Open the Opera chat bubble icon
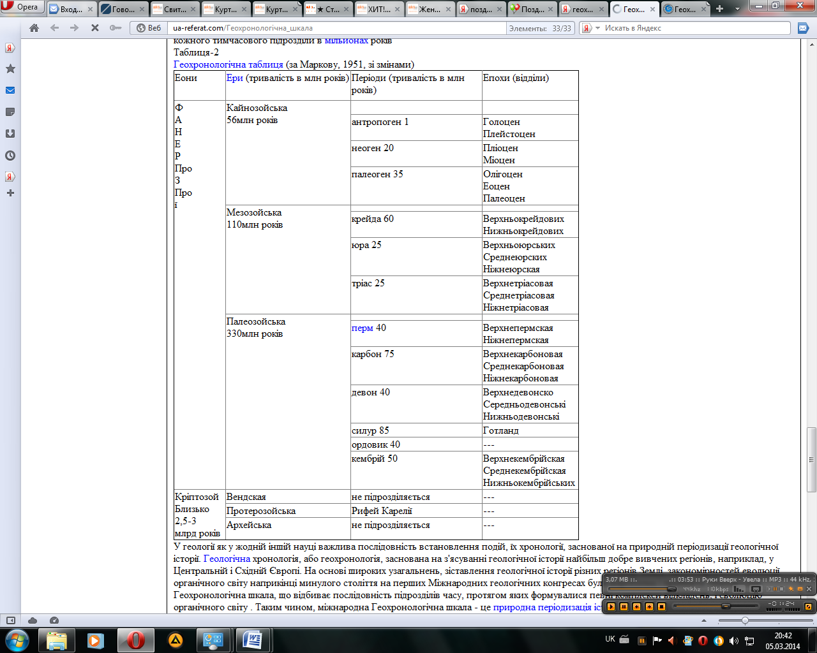Screen dimensions: 817x653 [803, 28]
